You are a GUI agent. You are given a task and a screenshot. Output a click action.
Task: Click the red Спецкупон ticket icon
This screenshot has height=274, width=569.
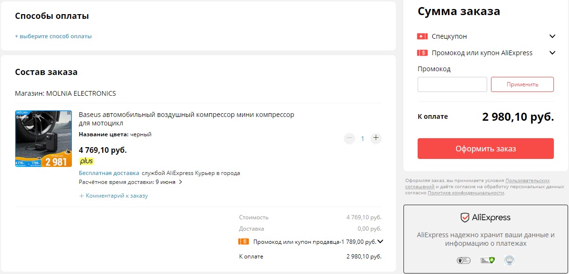422,36
